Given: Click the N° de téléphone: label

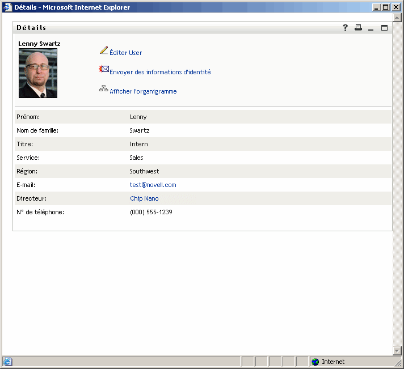Looking at the screenshot, I should point(40,212).
